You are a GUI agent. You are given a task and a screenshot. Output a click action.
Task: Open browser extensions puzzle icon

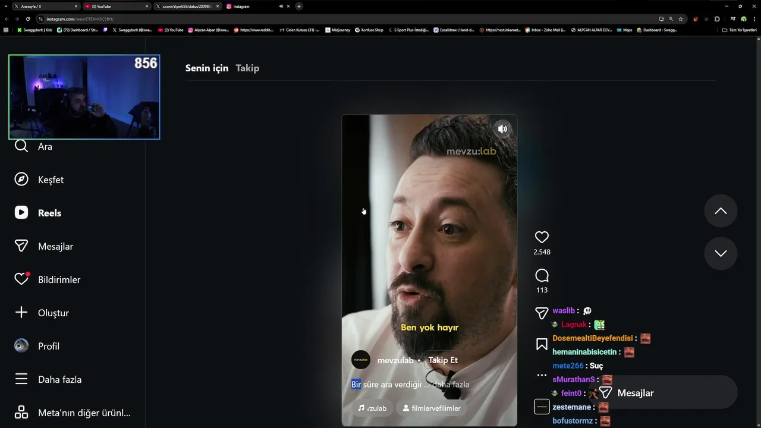tap(717, 19)
